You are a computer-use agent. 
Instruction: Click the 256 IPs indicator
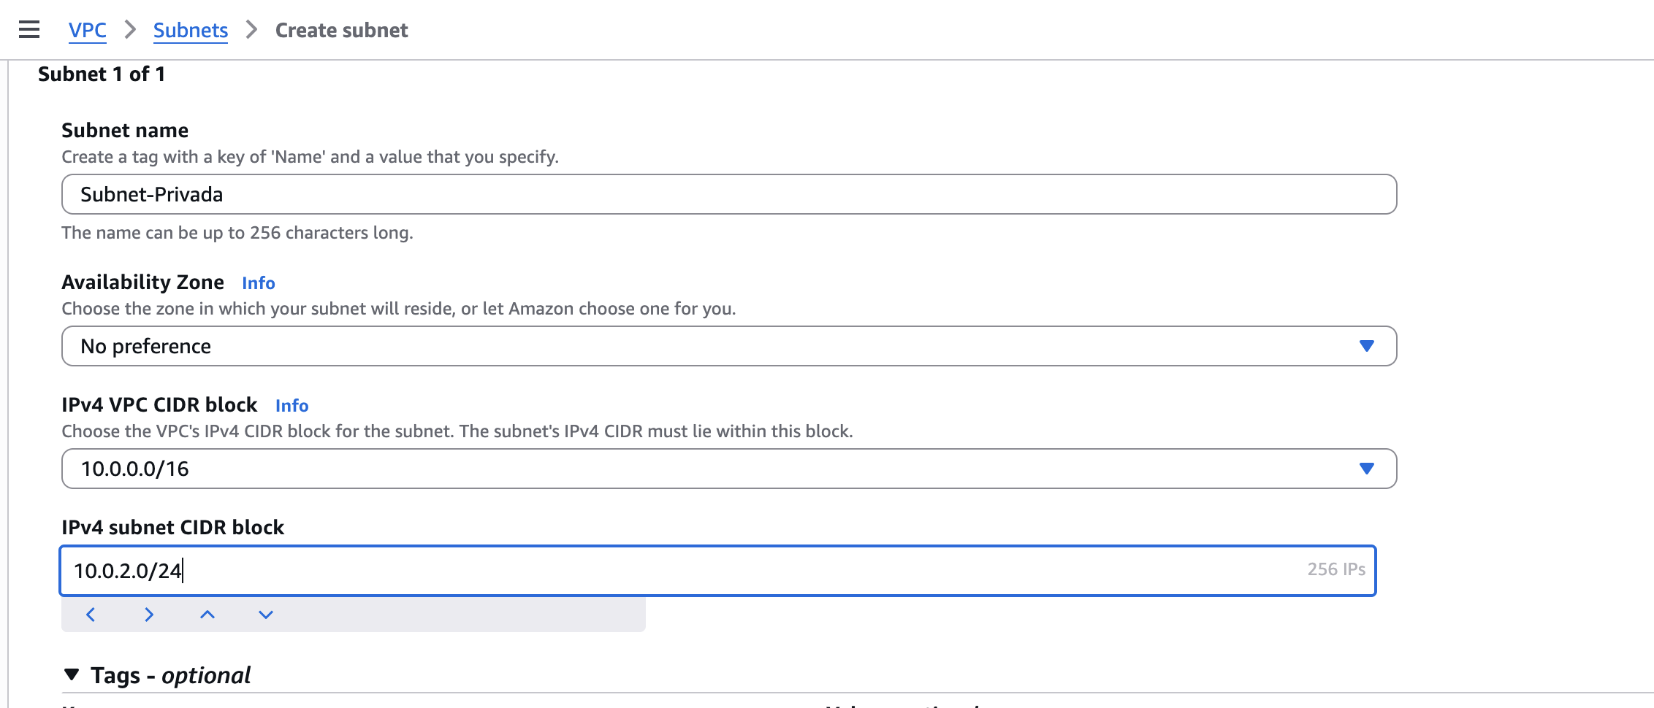pyautogui.click(x=1335, y=569)
